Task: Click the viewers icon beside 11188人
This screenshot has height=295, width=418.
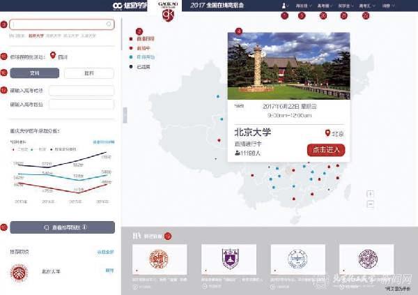Action: tap(238, 153)
